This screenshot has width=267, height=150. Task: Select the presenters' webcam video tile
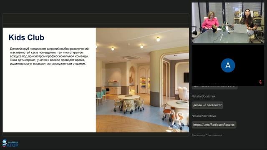pyautogui.click(x=228, y=23)
